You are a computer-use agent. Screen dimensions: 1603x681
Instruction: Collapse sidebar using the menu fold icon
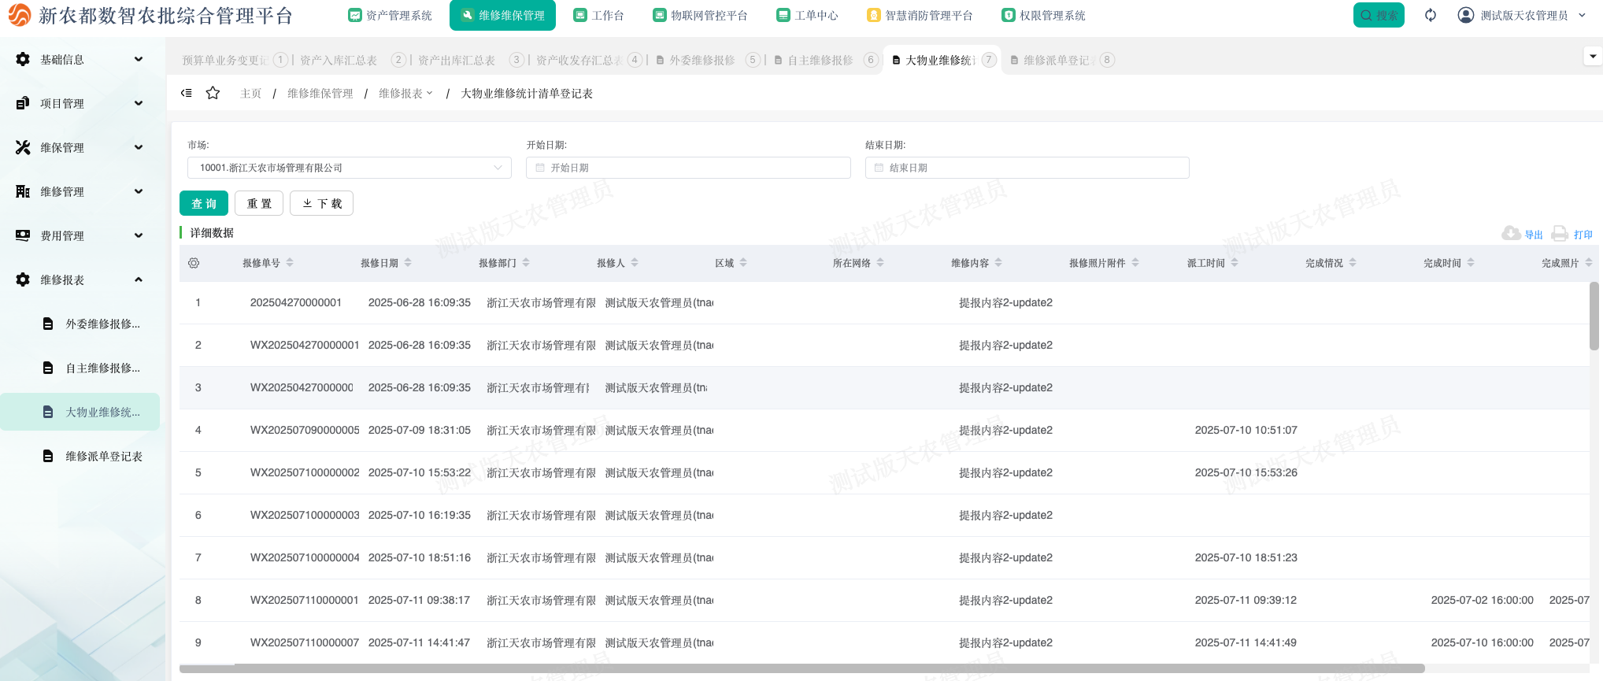187,93
